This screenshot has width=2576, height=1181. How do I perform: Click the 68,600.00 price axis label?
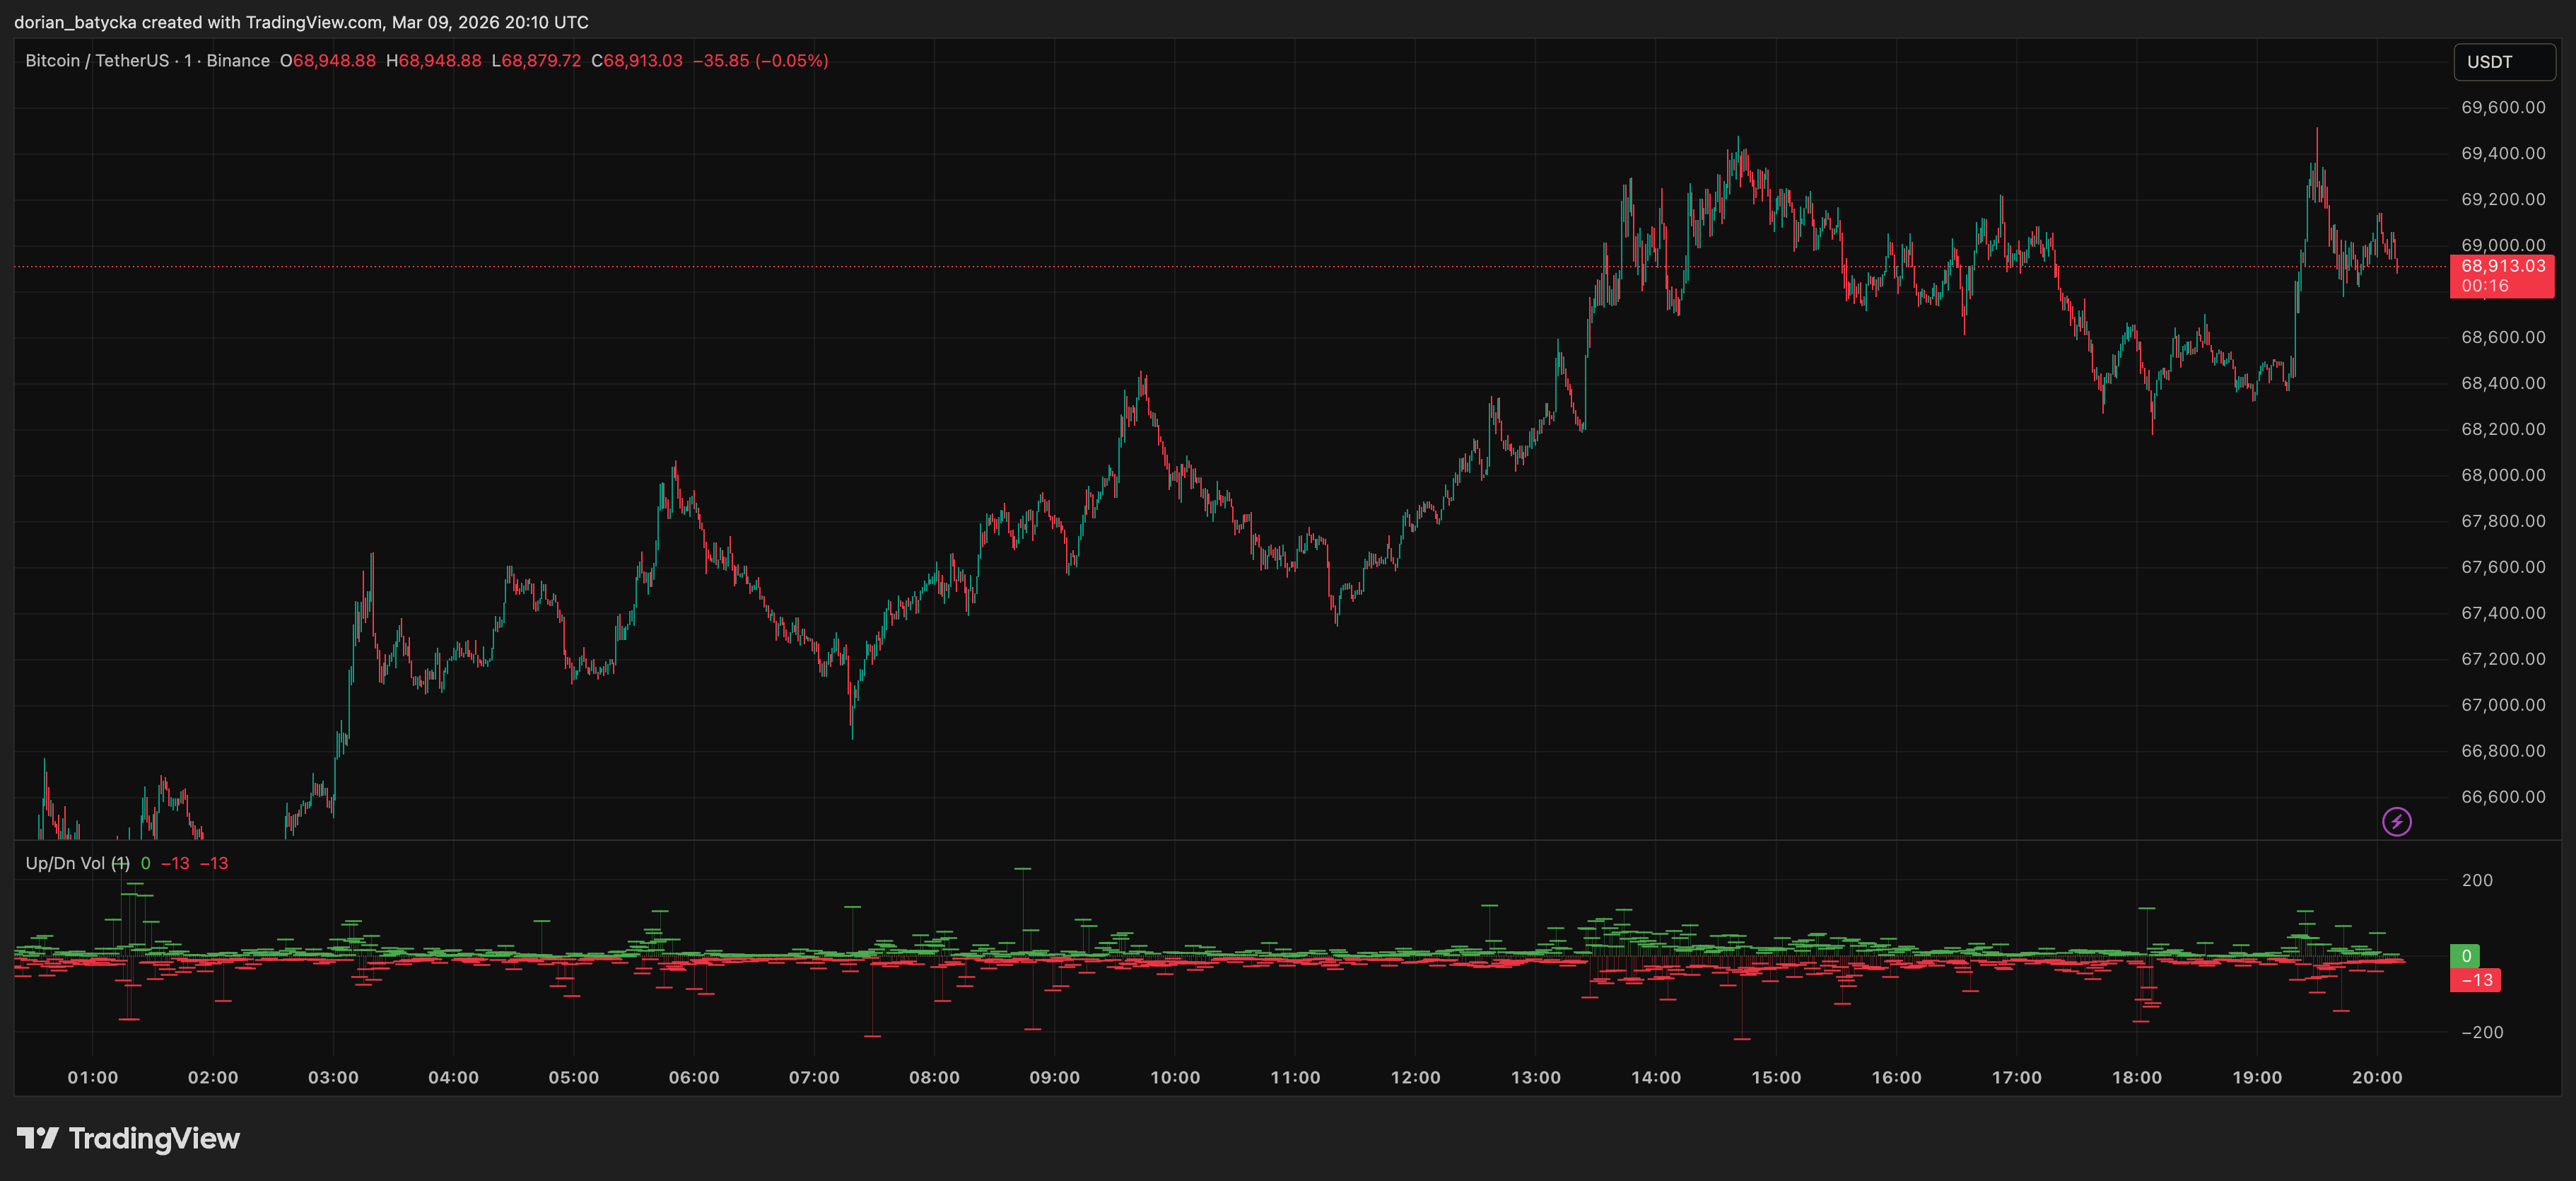[x=2503, y=338]
